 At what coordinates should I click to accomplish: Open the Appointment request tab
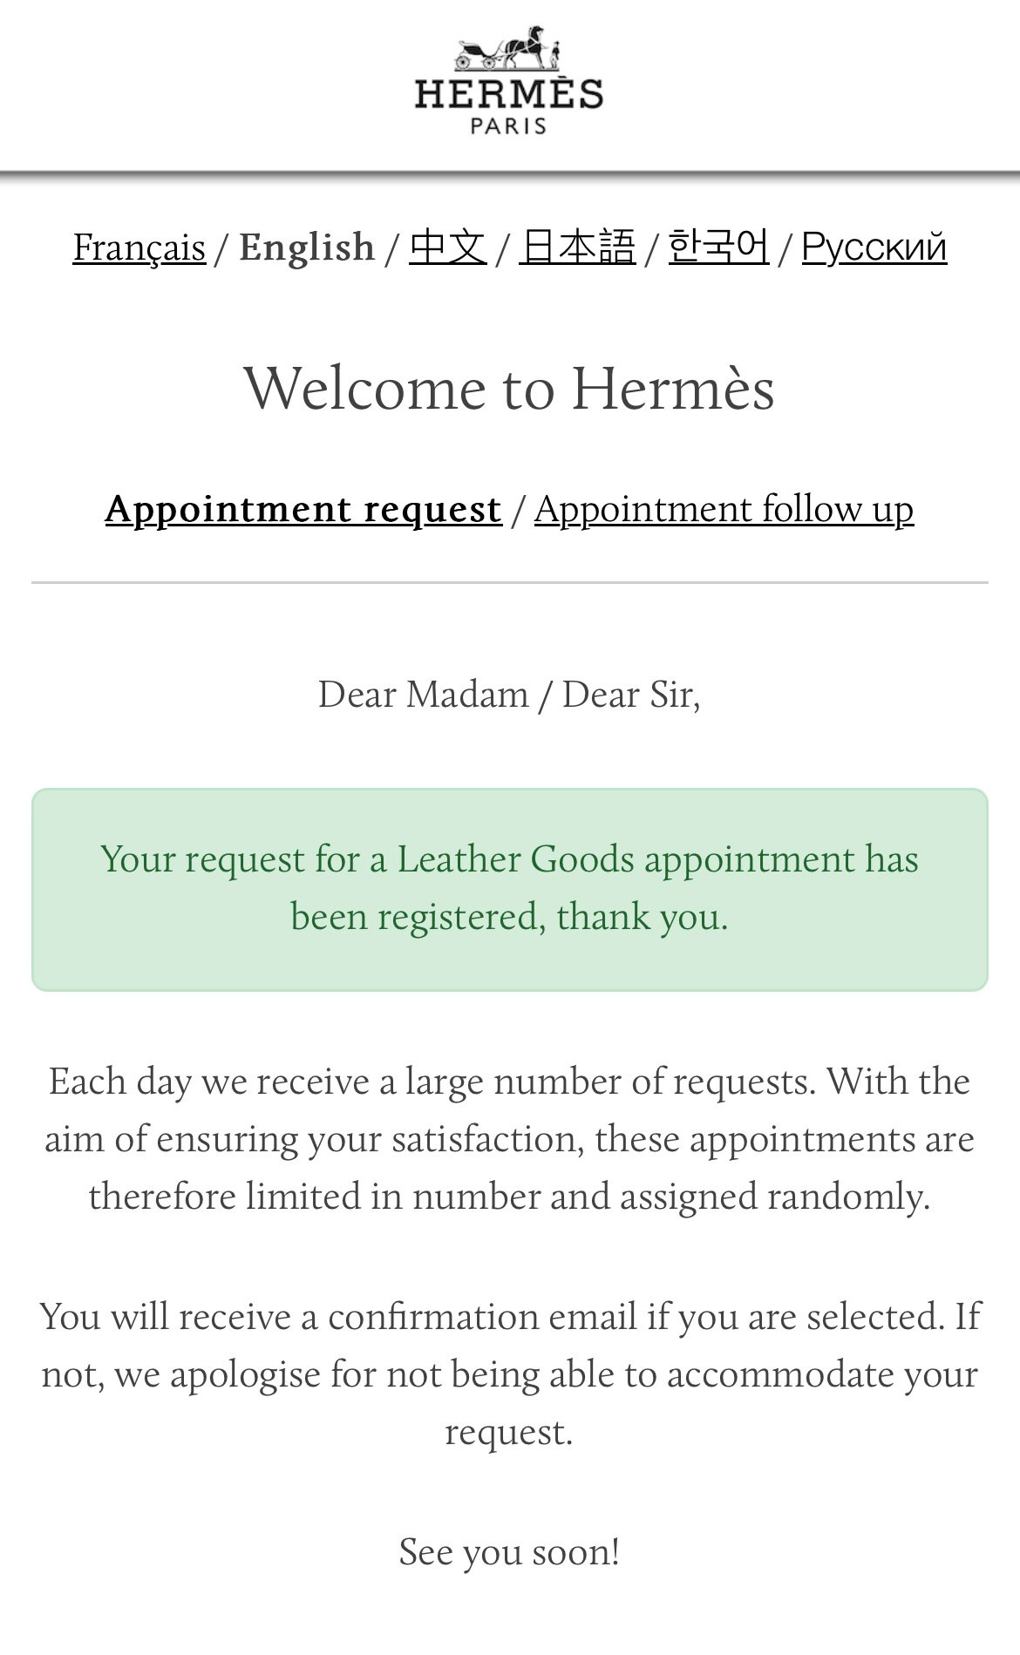click(303, 509)
